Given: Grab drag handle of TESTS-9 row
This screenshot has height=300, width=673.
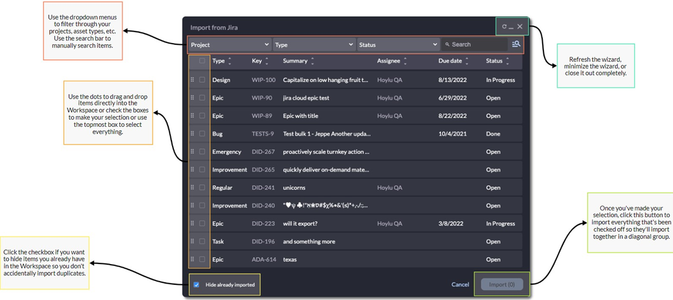Looking at the screenshot, I should pos(192,134).
